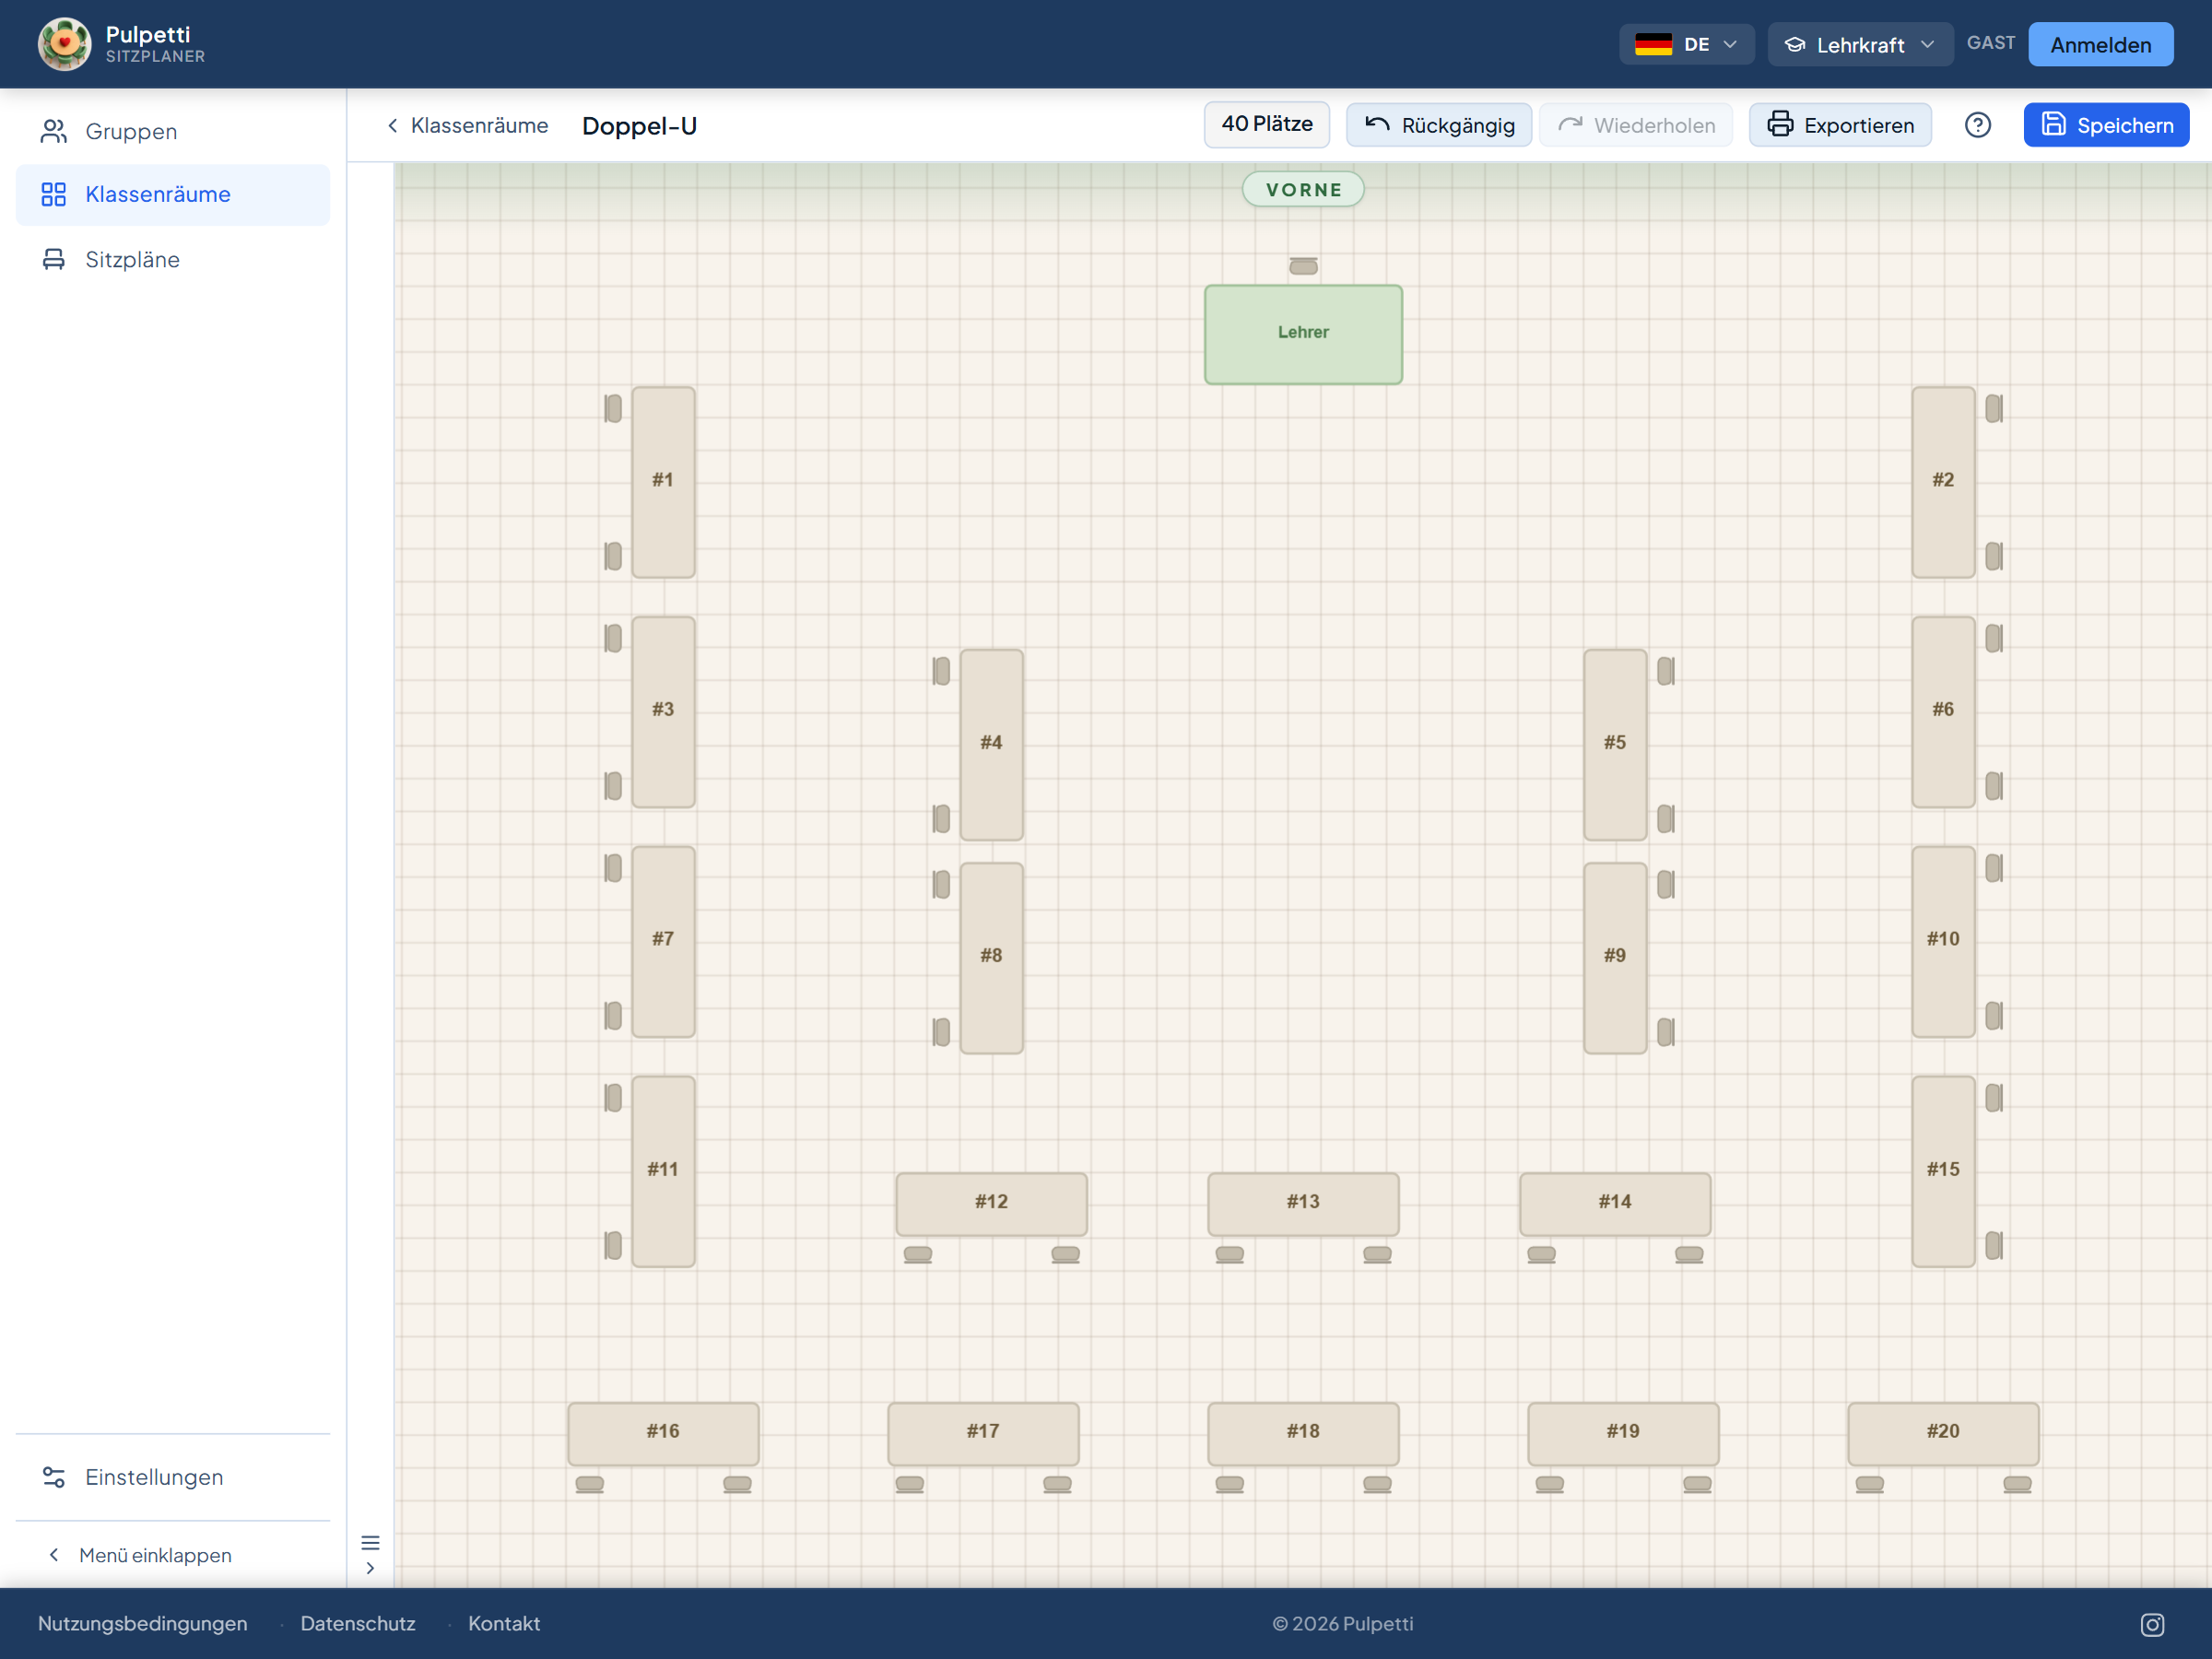Select bottom chair right of desk #5
The width and height of the screenshot is (2212, 1659).
click(x=1665, y=819)
